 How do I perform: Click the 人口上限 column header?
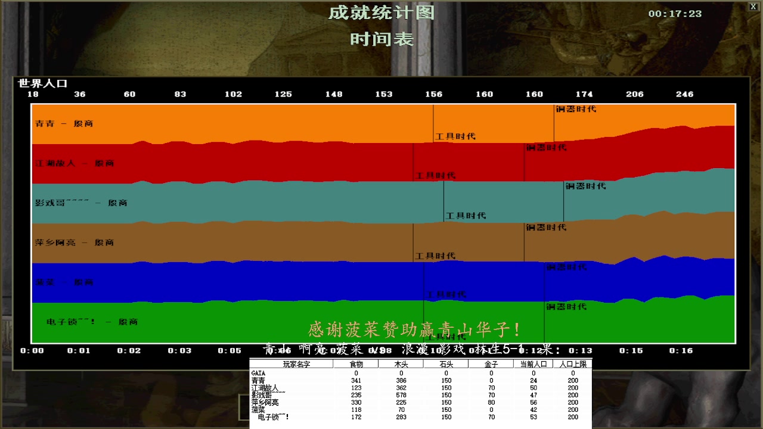pyautogui.click(x=572, y=364)
